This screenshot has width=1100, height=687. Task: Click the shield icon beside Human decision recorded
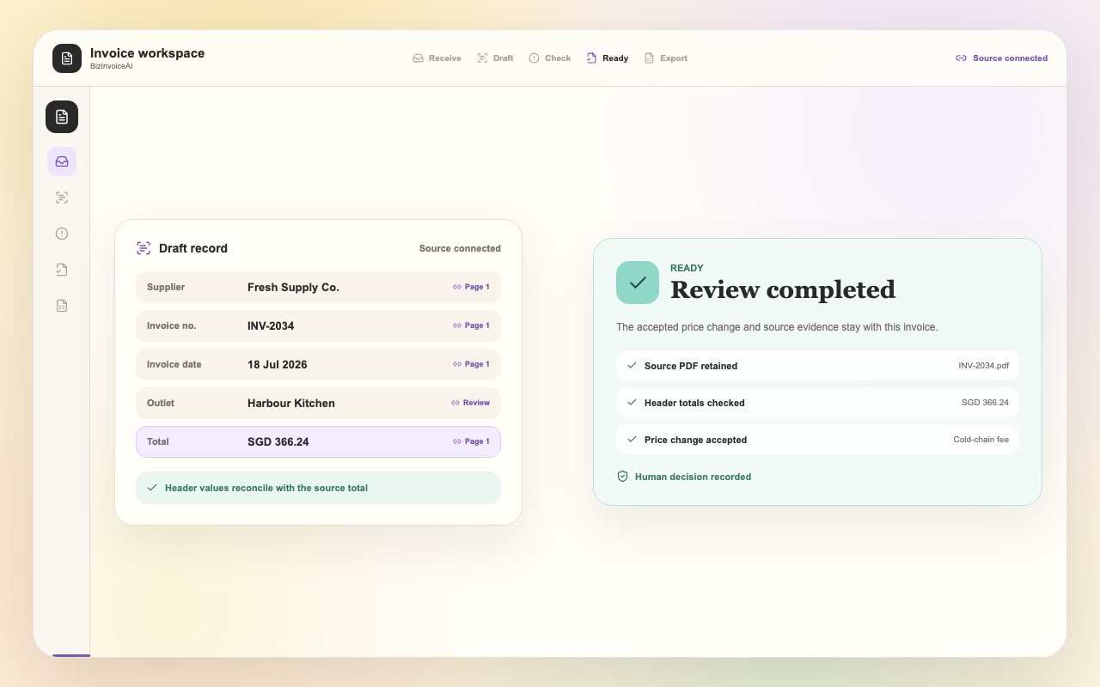click(x=623, y=477)
